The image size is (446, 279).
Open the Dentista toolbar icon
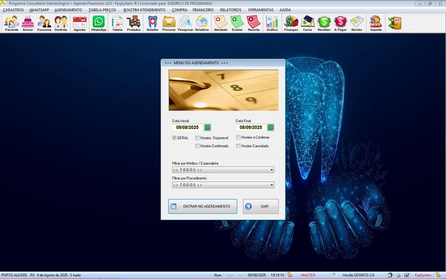(61, 23)
